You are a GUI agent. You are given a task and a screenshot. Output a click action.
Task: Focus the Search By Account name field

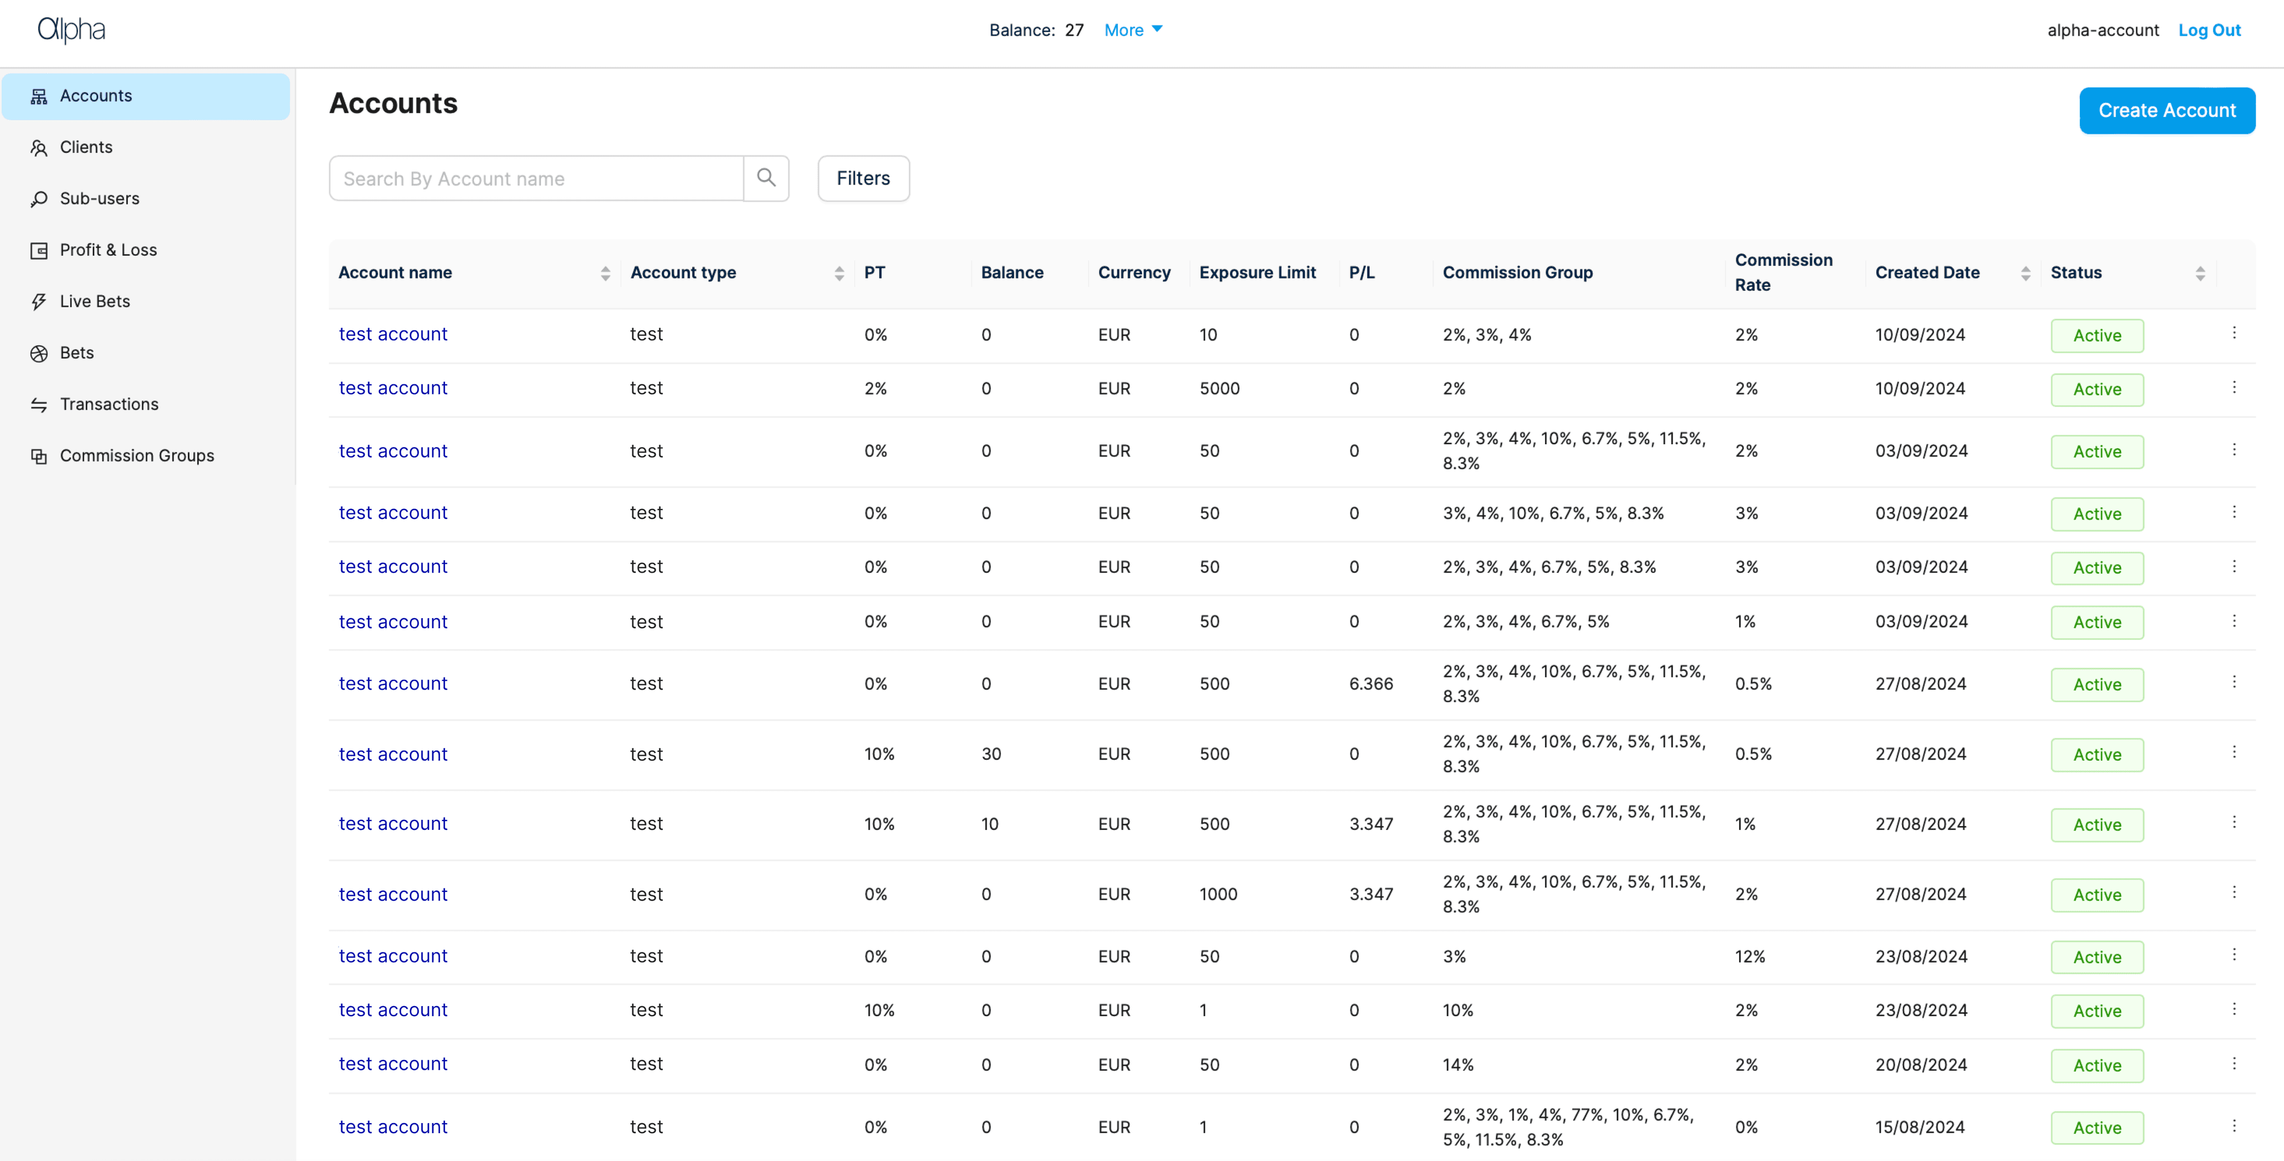tap(536, 178)
